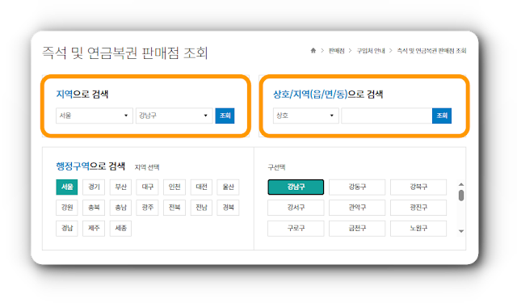Select 부산 region button
The image size is (517, 303).
(x=120, y=187)
